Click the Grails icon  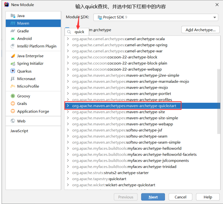(13, 104)
